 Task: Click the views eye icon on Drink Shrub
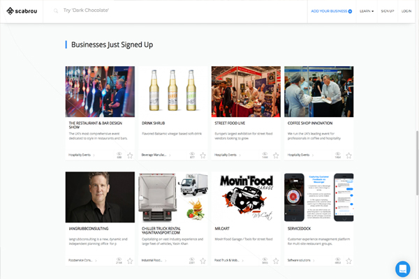[x=192, y=153]
